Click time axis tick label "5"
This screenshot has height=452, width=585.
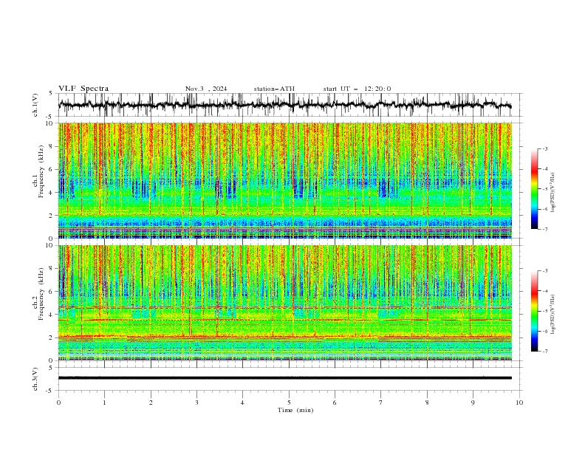pyautogui.click(x=289, y=403)
